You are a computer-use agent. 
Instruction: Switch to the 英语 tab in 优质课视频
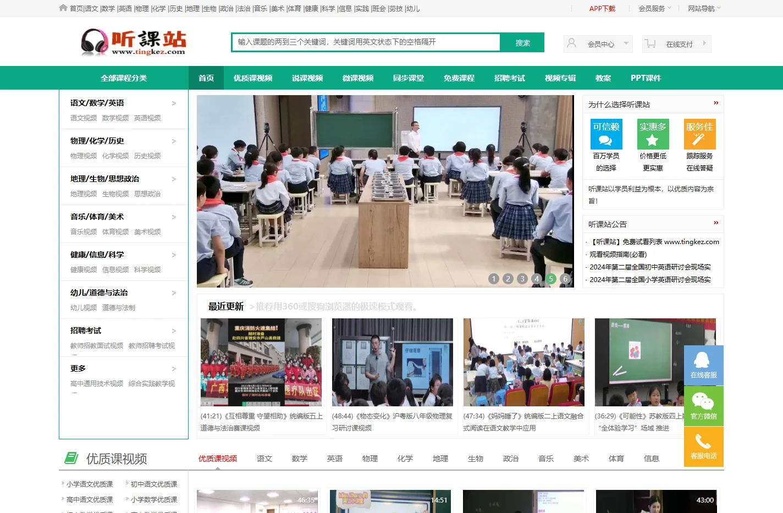point(335,459)
